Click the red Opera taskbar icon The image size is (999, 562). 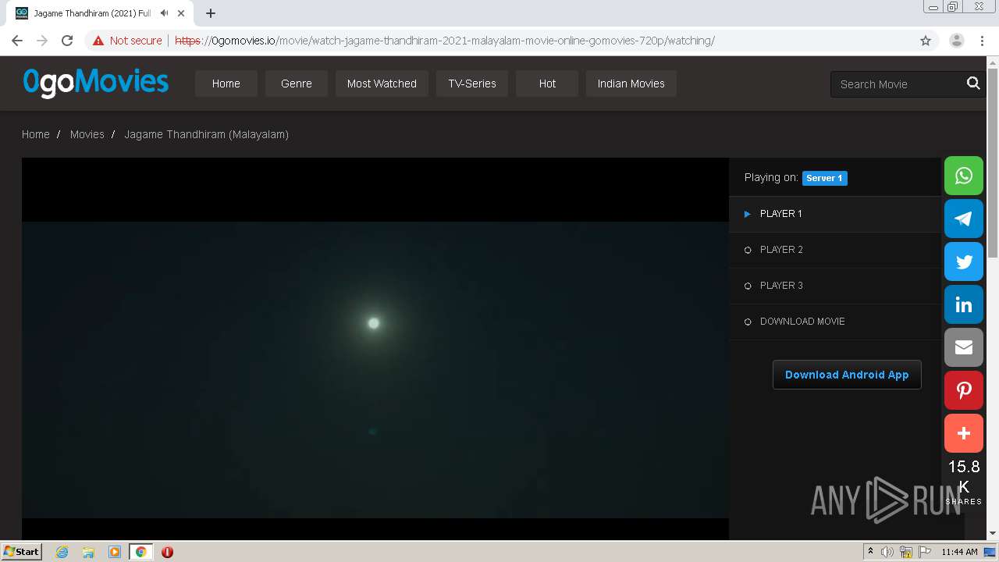167,552
